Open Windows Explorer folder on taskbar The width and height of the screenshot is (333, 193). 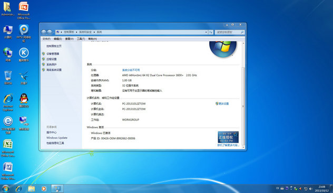coord(32,189)
